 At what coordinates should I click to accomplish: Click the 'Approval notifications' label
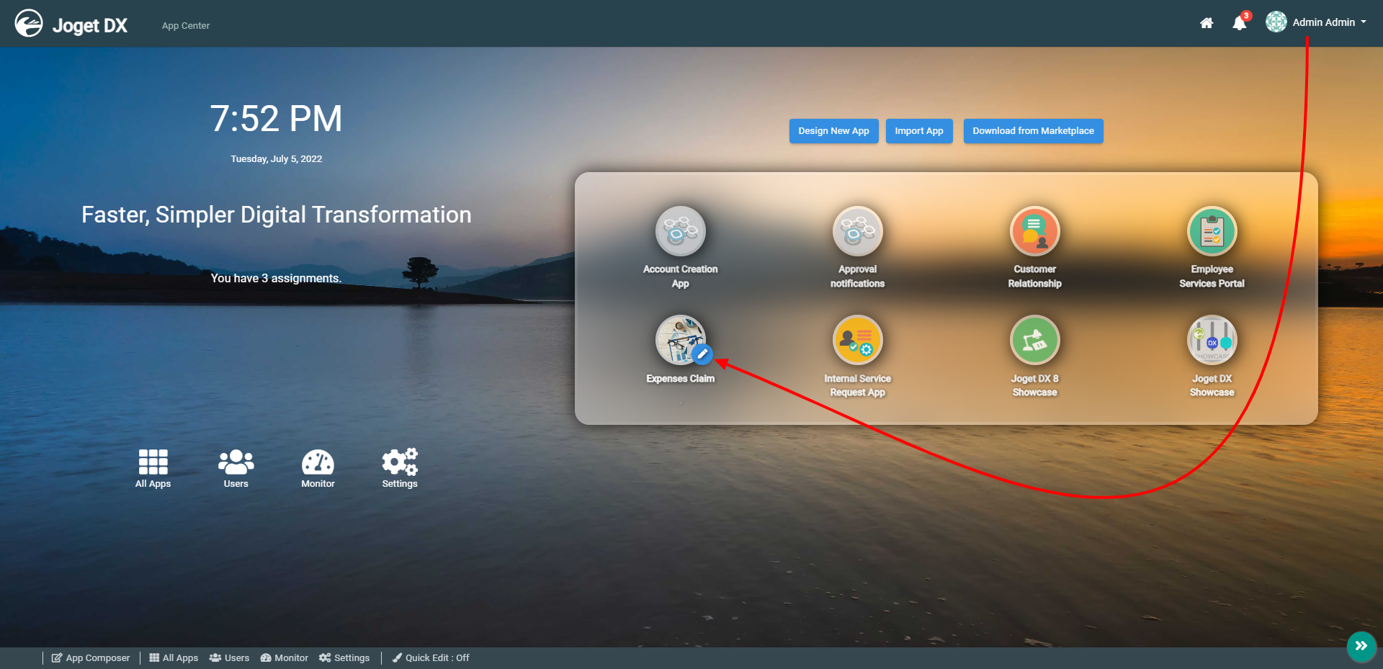pos(858,277)
